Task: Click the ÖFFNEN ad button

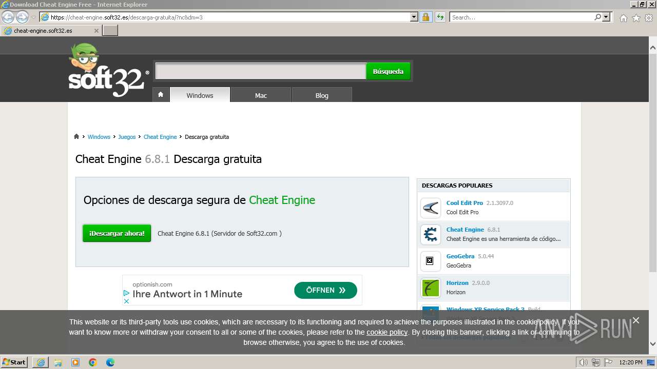Action: click(325, 290)
